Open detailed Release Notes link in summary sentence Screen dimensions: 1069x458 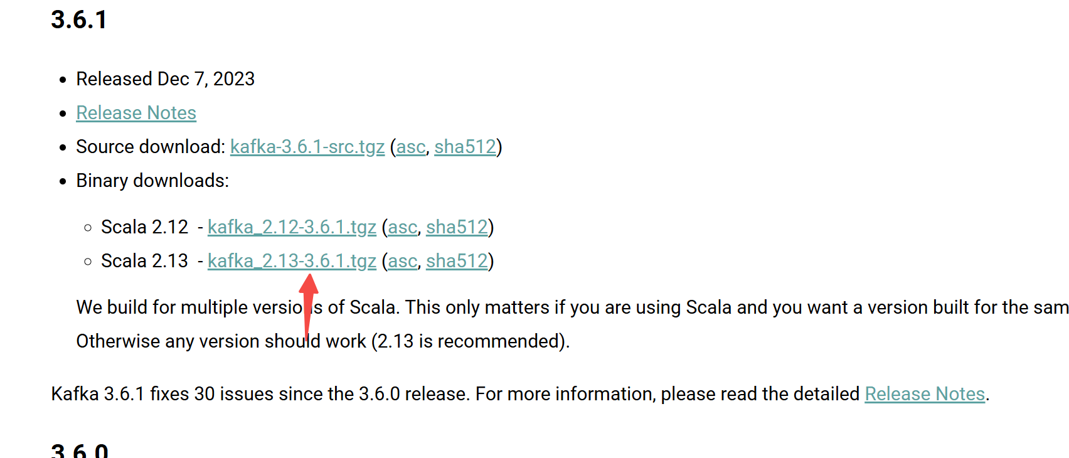pos(925,394)
